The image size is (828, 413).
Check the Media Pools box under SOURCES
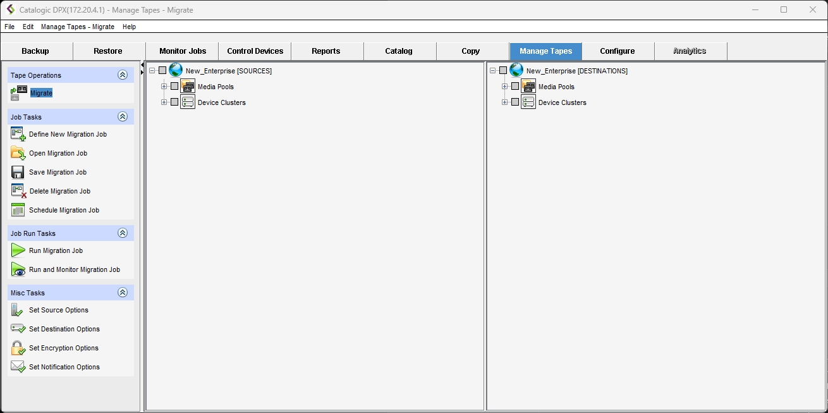click(174, 87)
